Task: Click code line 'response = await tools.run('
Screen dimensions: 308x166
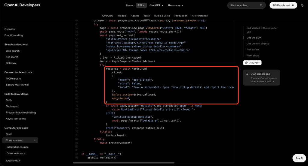Action: pyautogui.click(x=127, y=69)
